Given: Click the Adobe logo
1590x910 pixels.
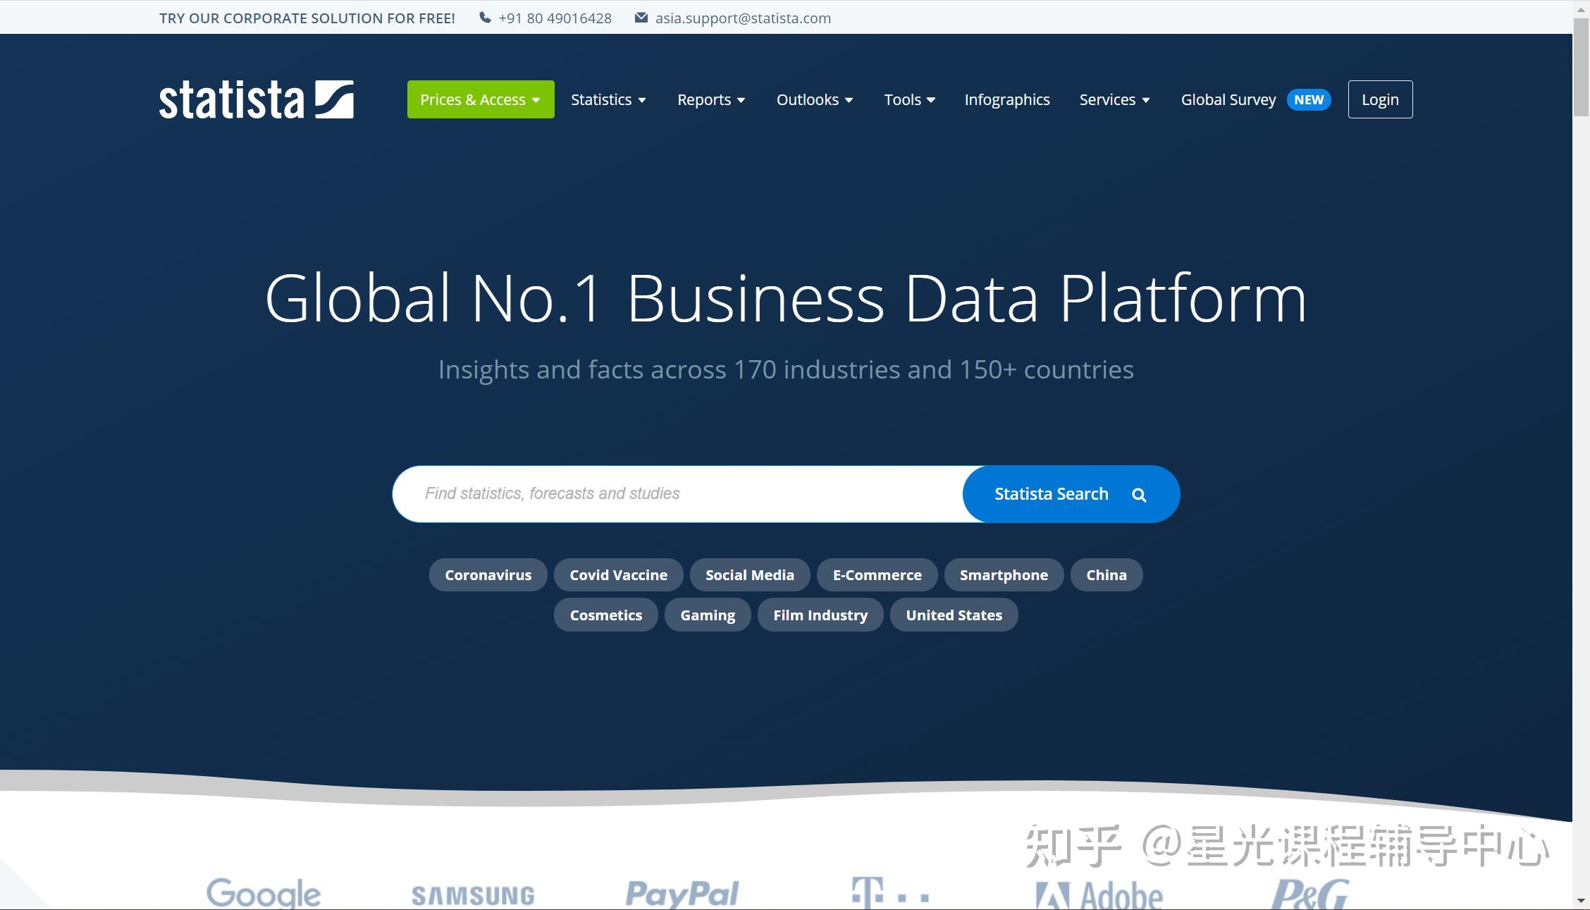Looking at the screenshot, I should coord(1097,892).
